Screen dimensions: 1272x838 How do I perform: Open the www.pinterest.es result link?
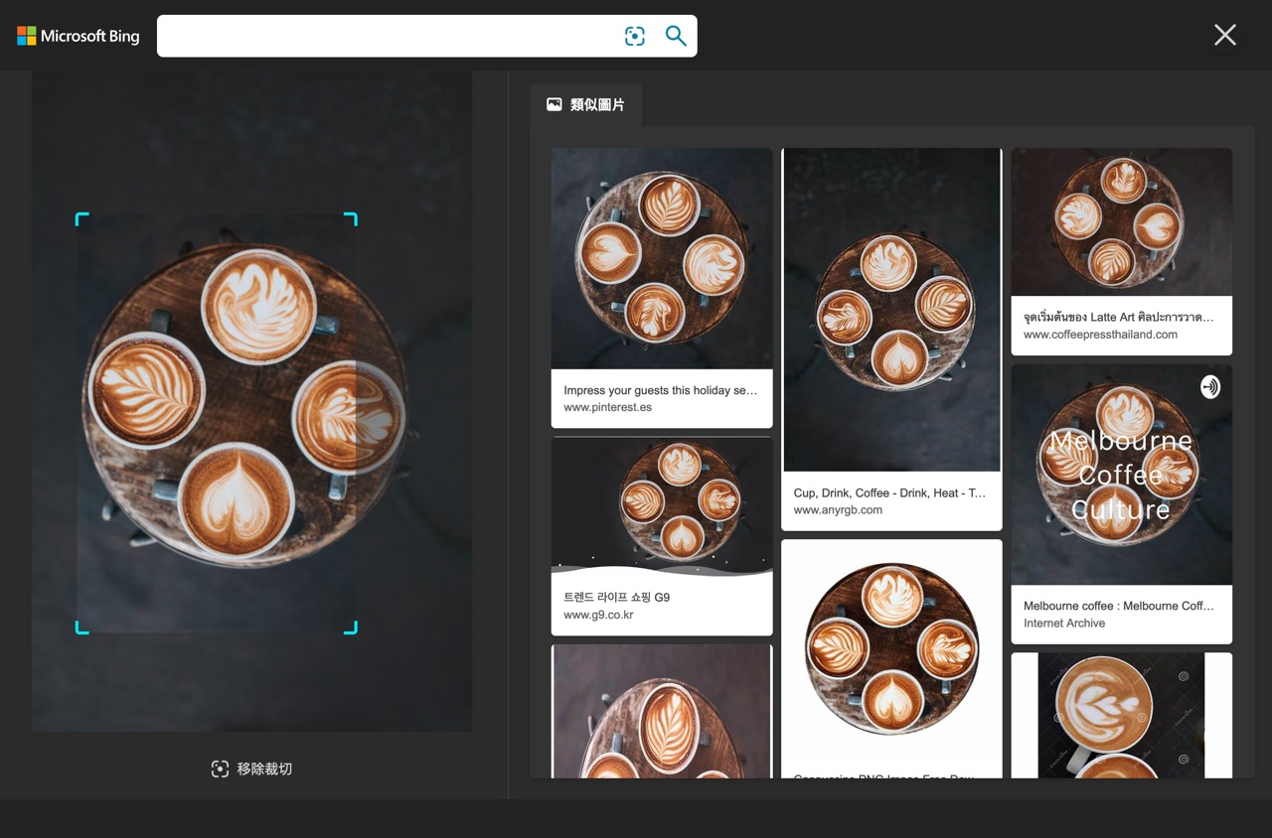607,407
